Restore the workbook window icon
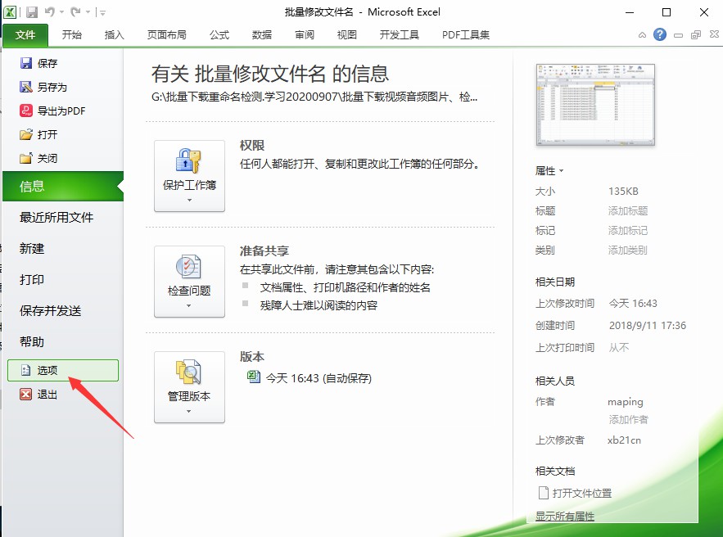 click(696, 35)
